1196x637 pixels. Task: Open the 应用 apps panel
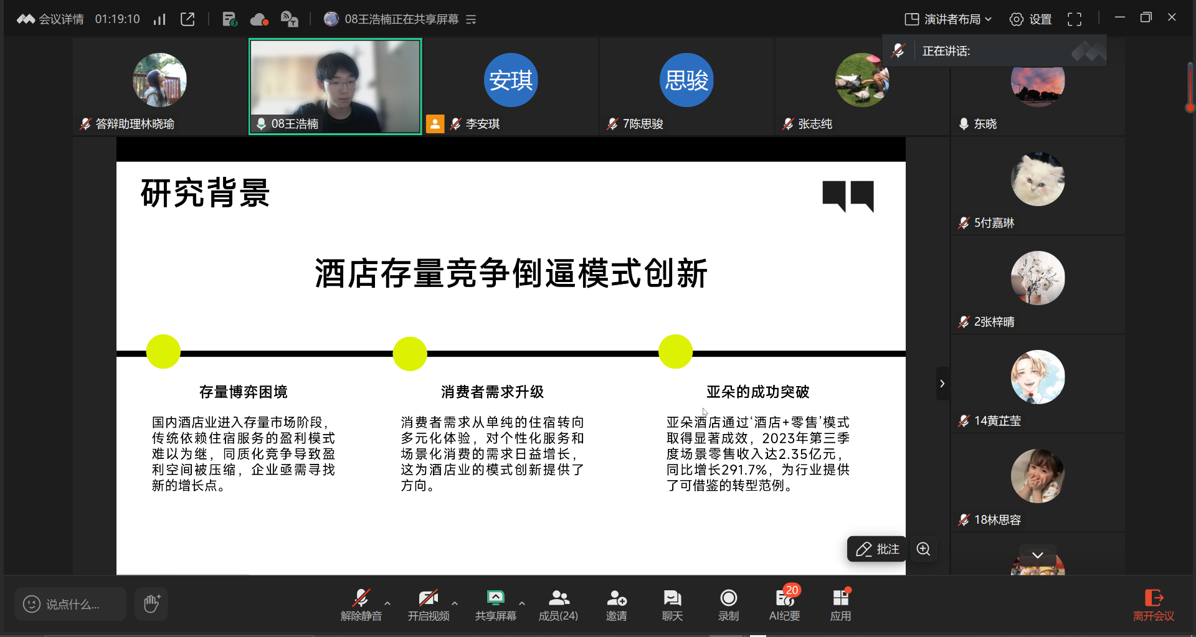pyautogui.click(x=840, y=603)
